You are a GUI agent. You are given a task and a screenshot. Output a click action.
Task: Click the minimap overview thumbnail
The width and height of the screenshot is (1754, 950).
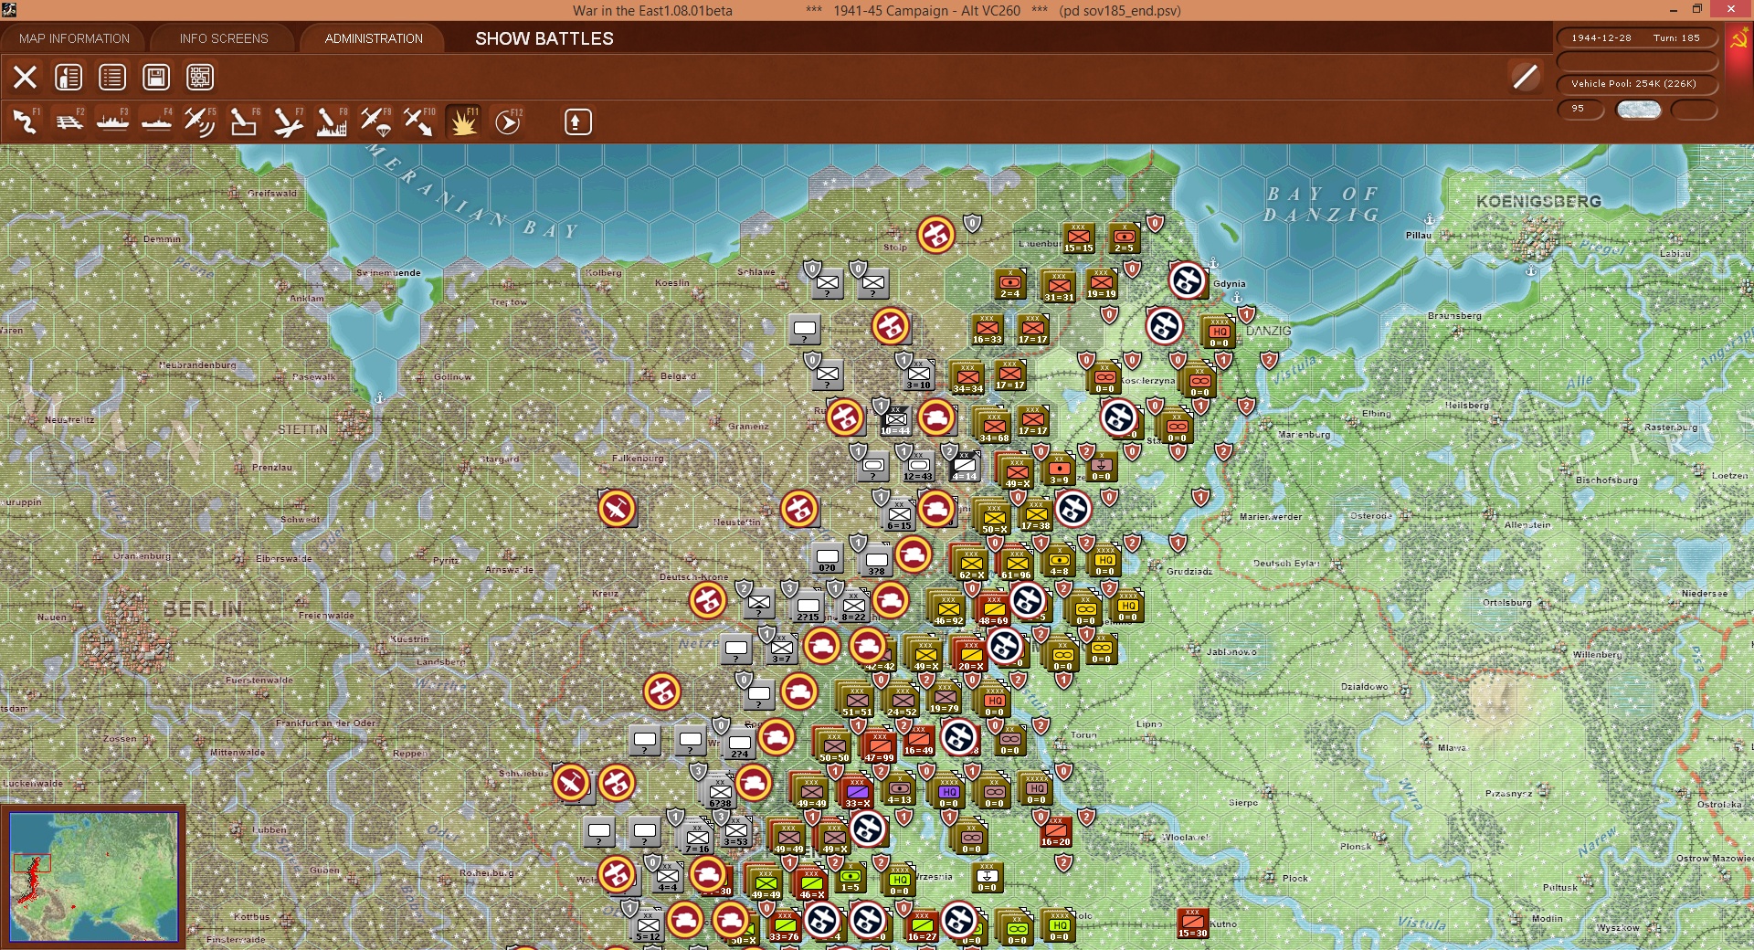93,877
